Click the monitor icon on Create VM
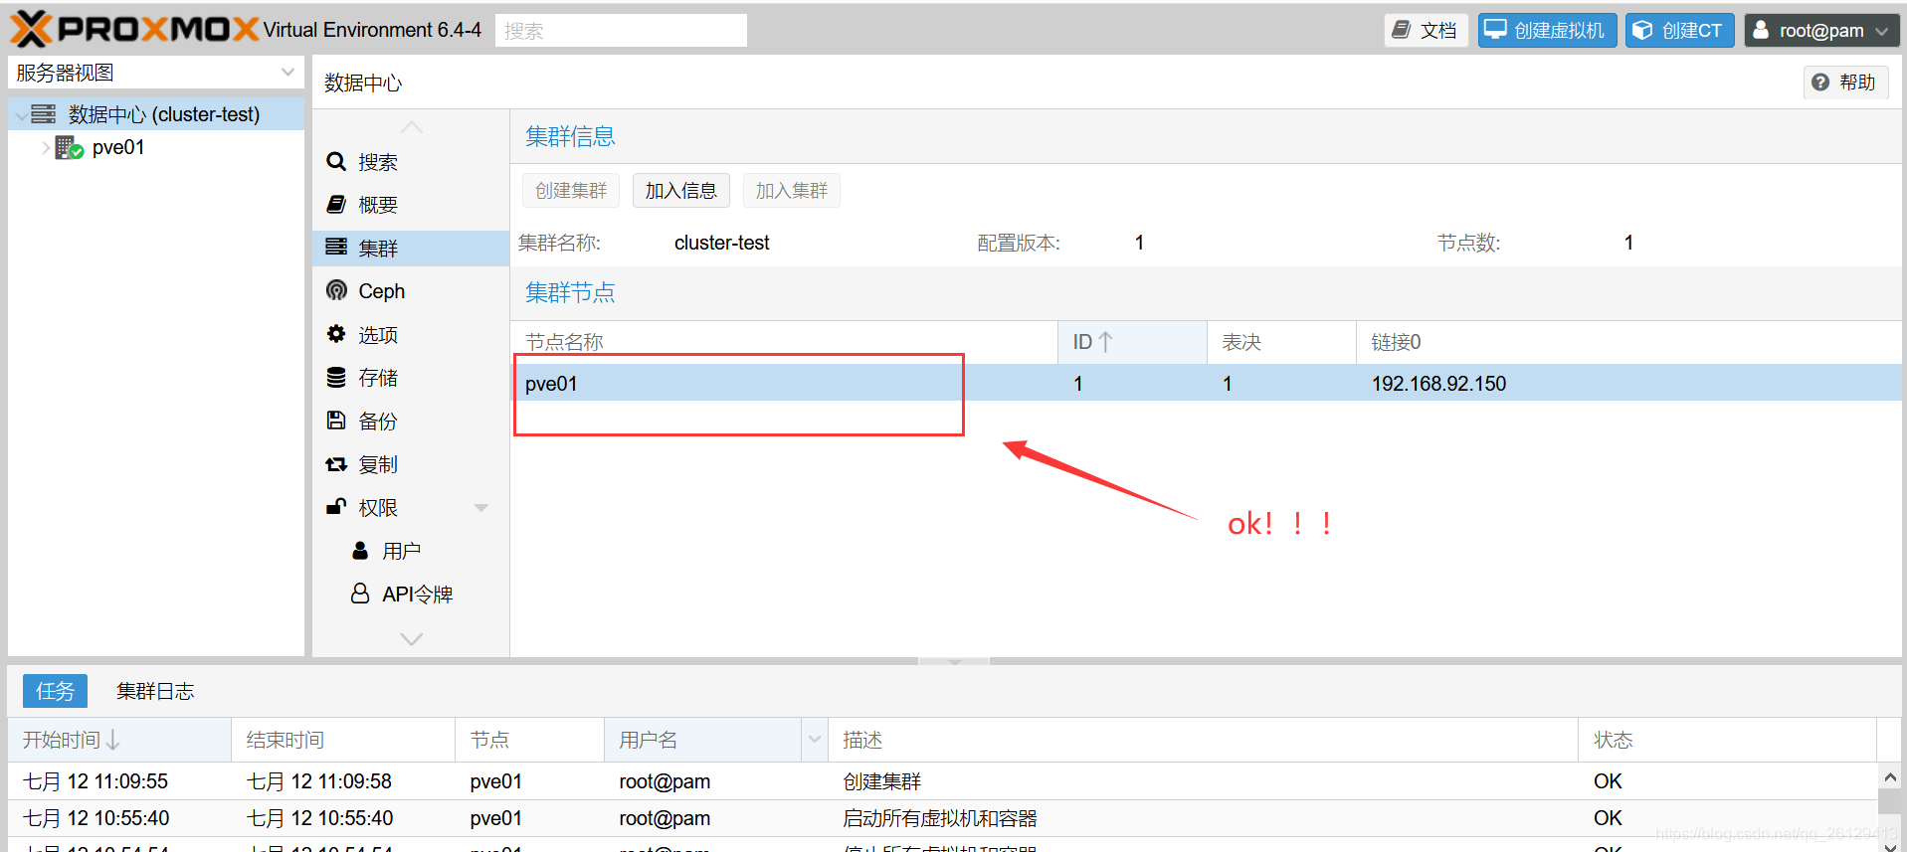Image resolution: width=1907 pixels, height=852 pixels. 1495,30
